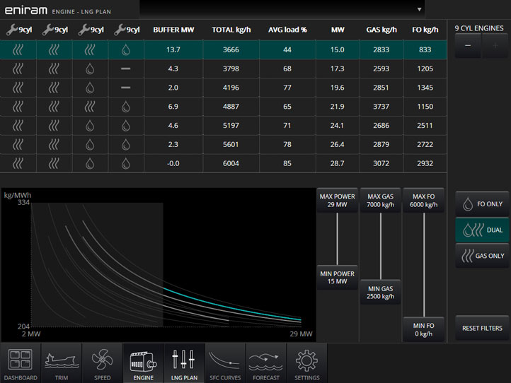Open the SFC Curves tab
The image size is (511, 383).
click(x=225, y=363)
